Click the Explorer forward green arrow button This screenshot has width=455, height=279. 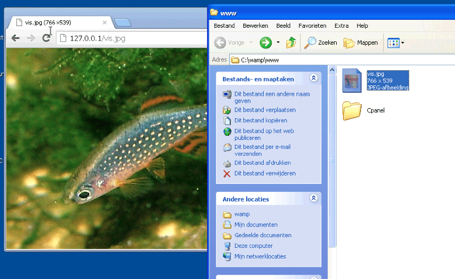pos(265,42)
